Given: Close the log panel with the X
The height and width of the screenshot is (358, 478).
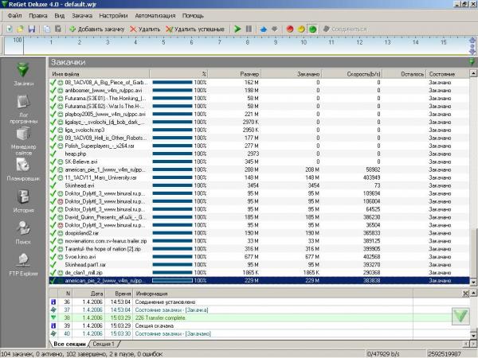Looking at the screenshot, I should point(465,294).
